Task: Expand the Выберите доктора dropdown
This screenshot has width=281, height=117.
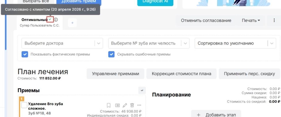Action: (99, 44)
